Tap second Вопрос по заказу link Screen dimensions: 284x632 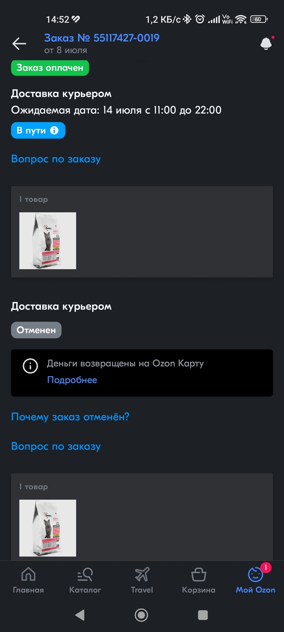56,446
